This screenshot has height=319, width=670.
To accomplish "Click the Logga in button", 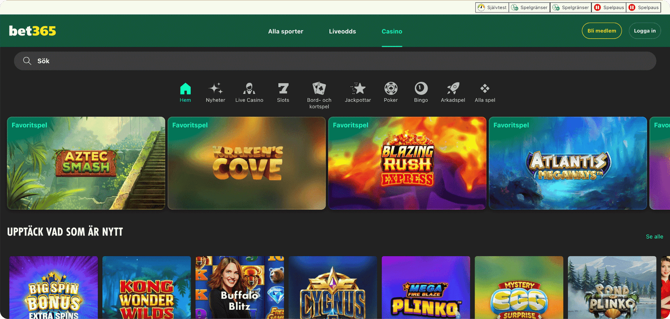I will (x=645, y=31).
